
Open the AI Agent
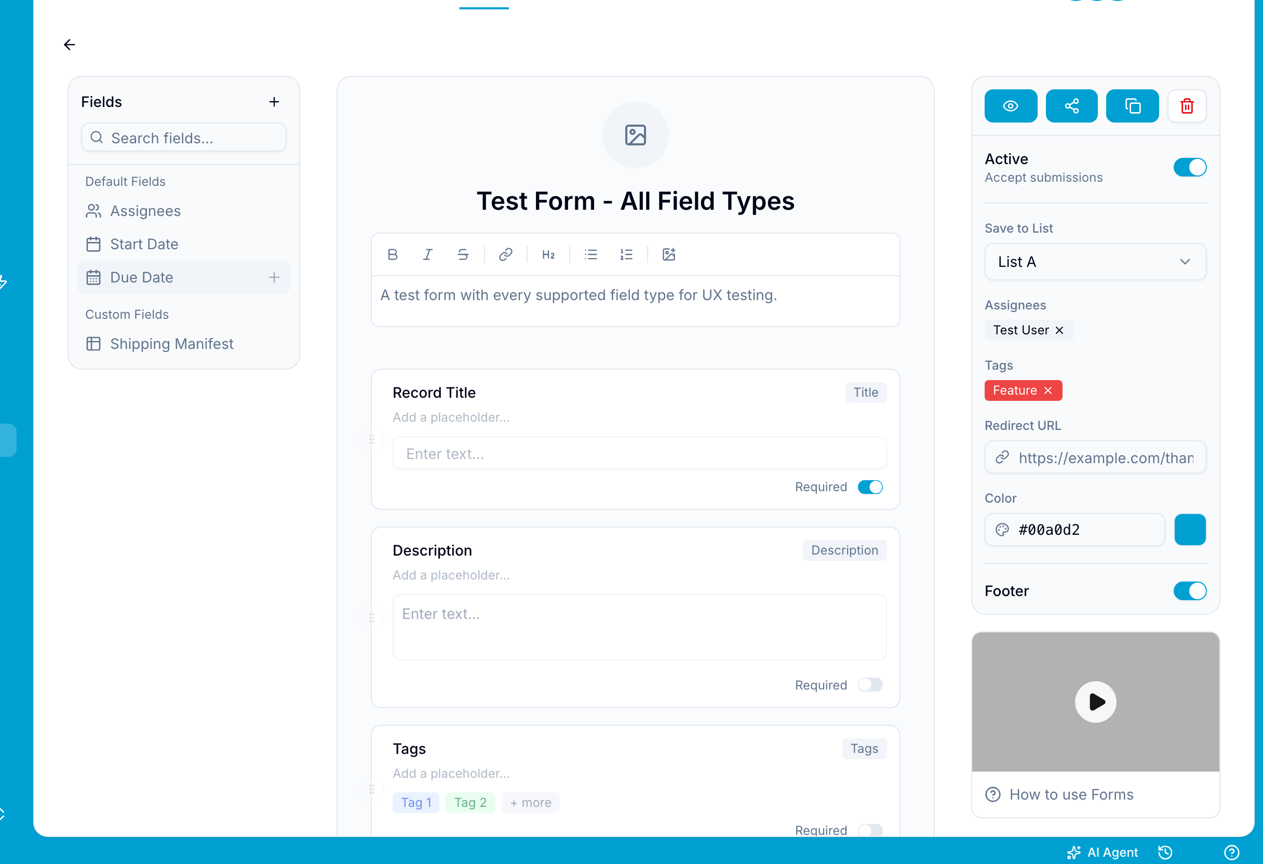pyautogui.click(x=1102, y=853)
